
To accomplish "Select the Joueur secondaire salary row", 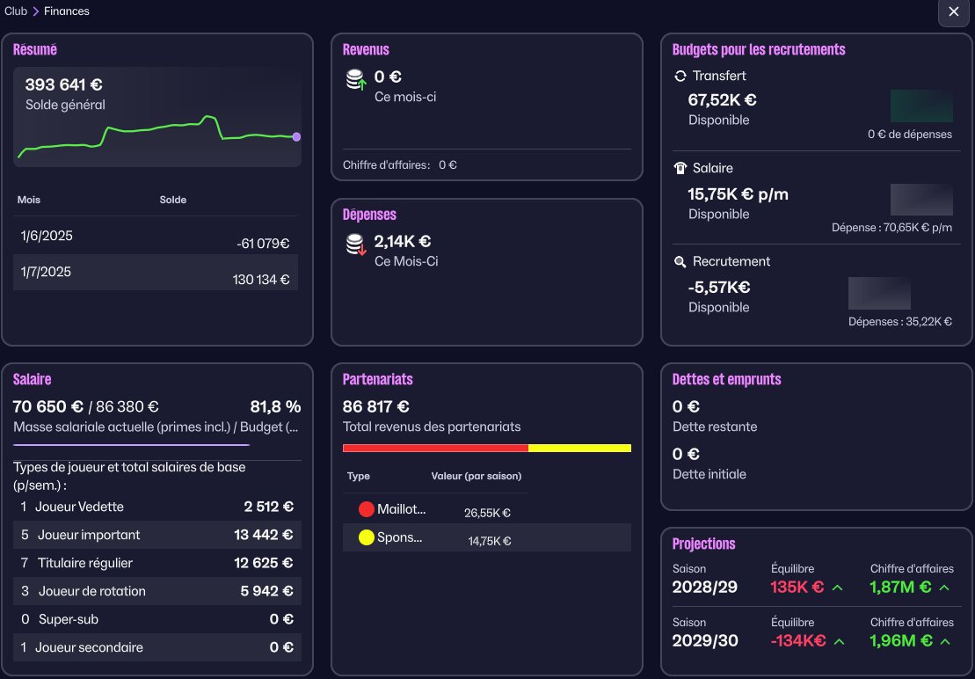I will tap(157, 646).
